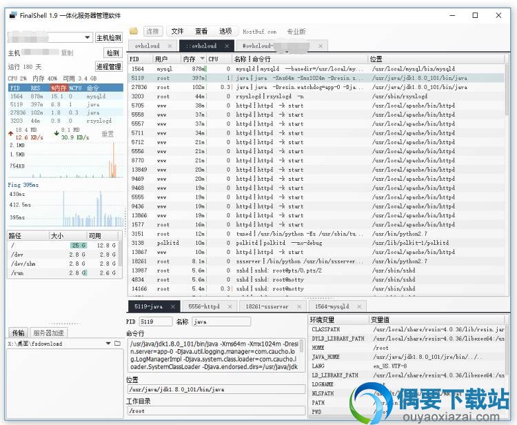Sort process table by PID header

(141, 59)
